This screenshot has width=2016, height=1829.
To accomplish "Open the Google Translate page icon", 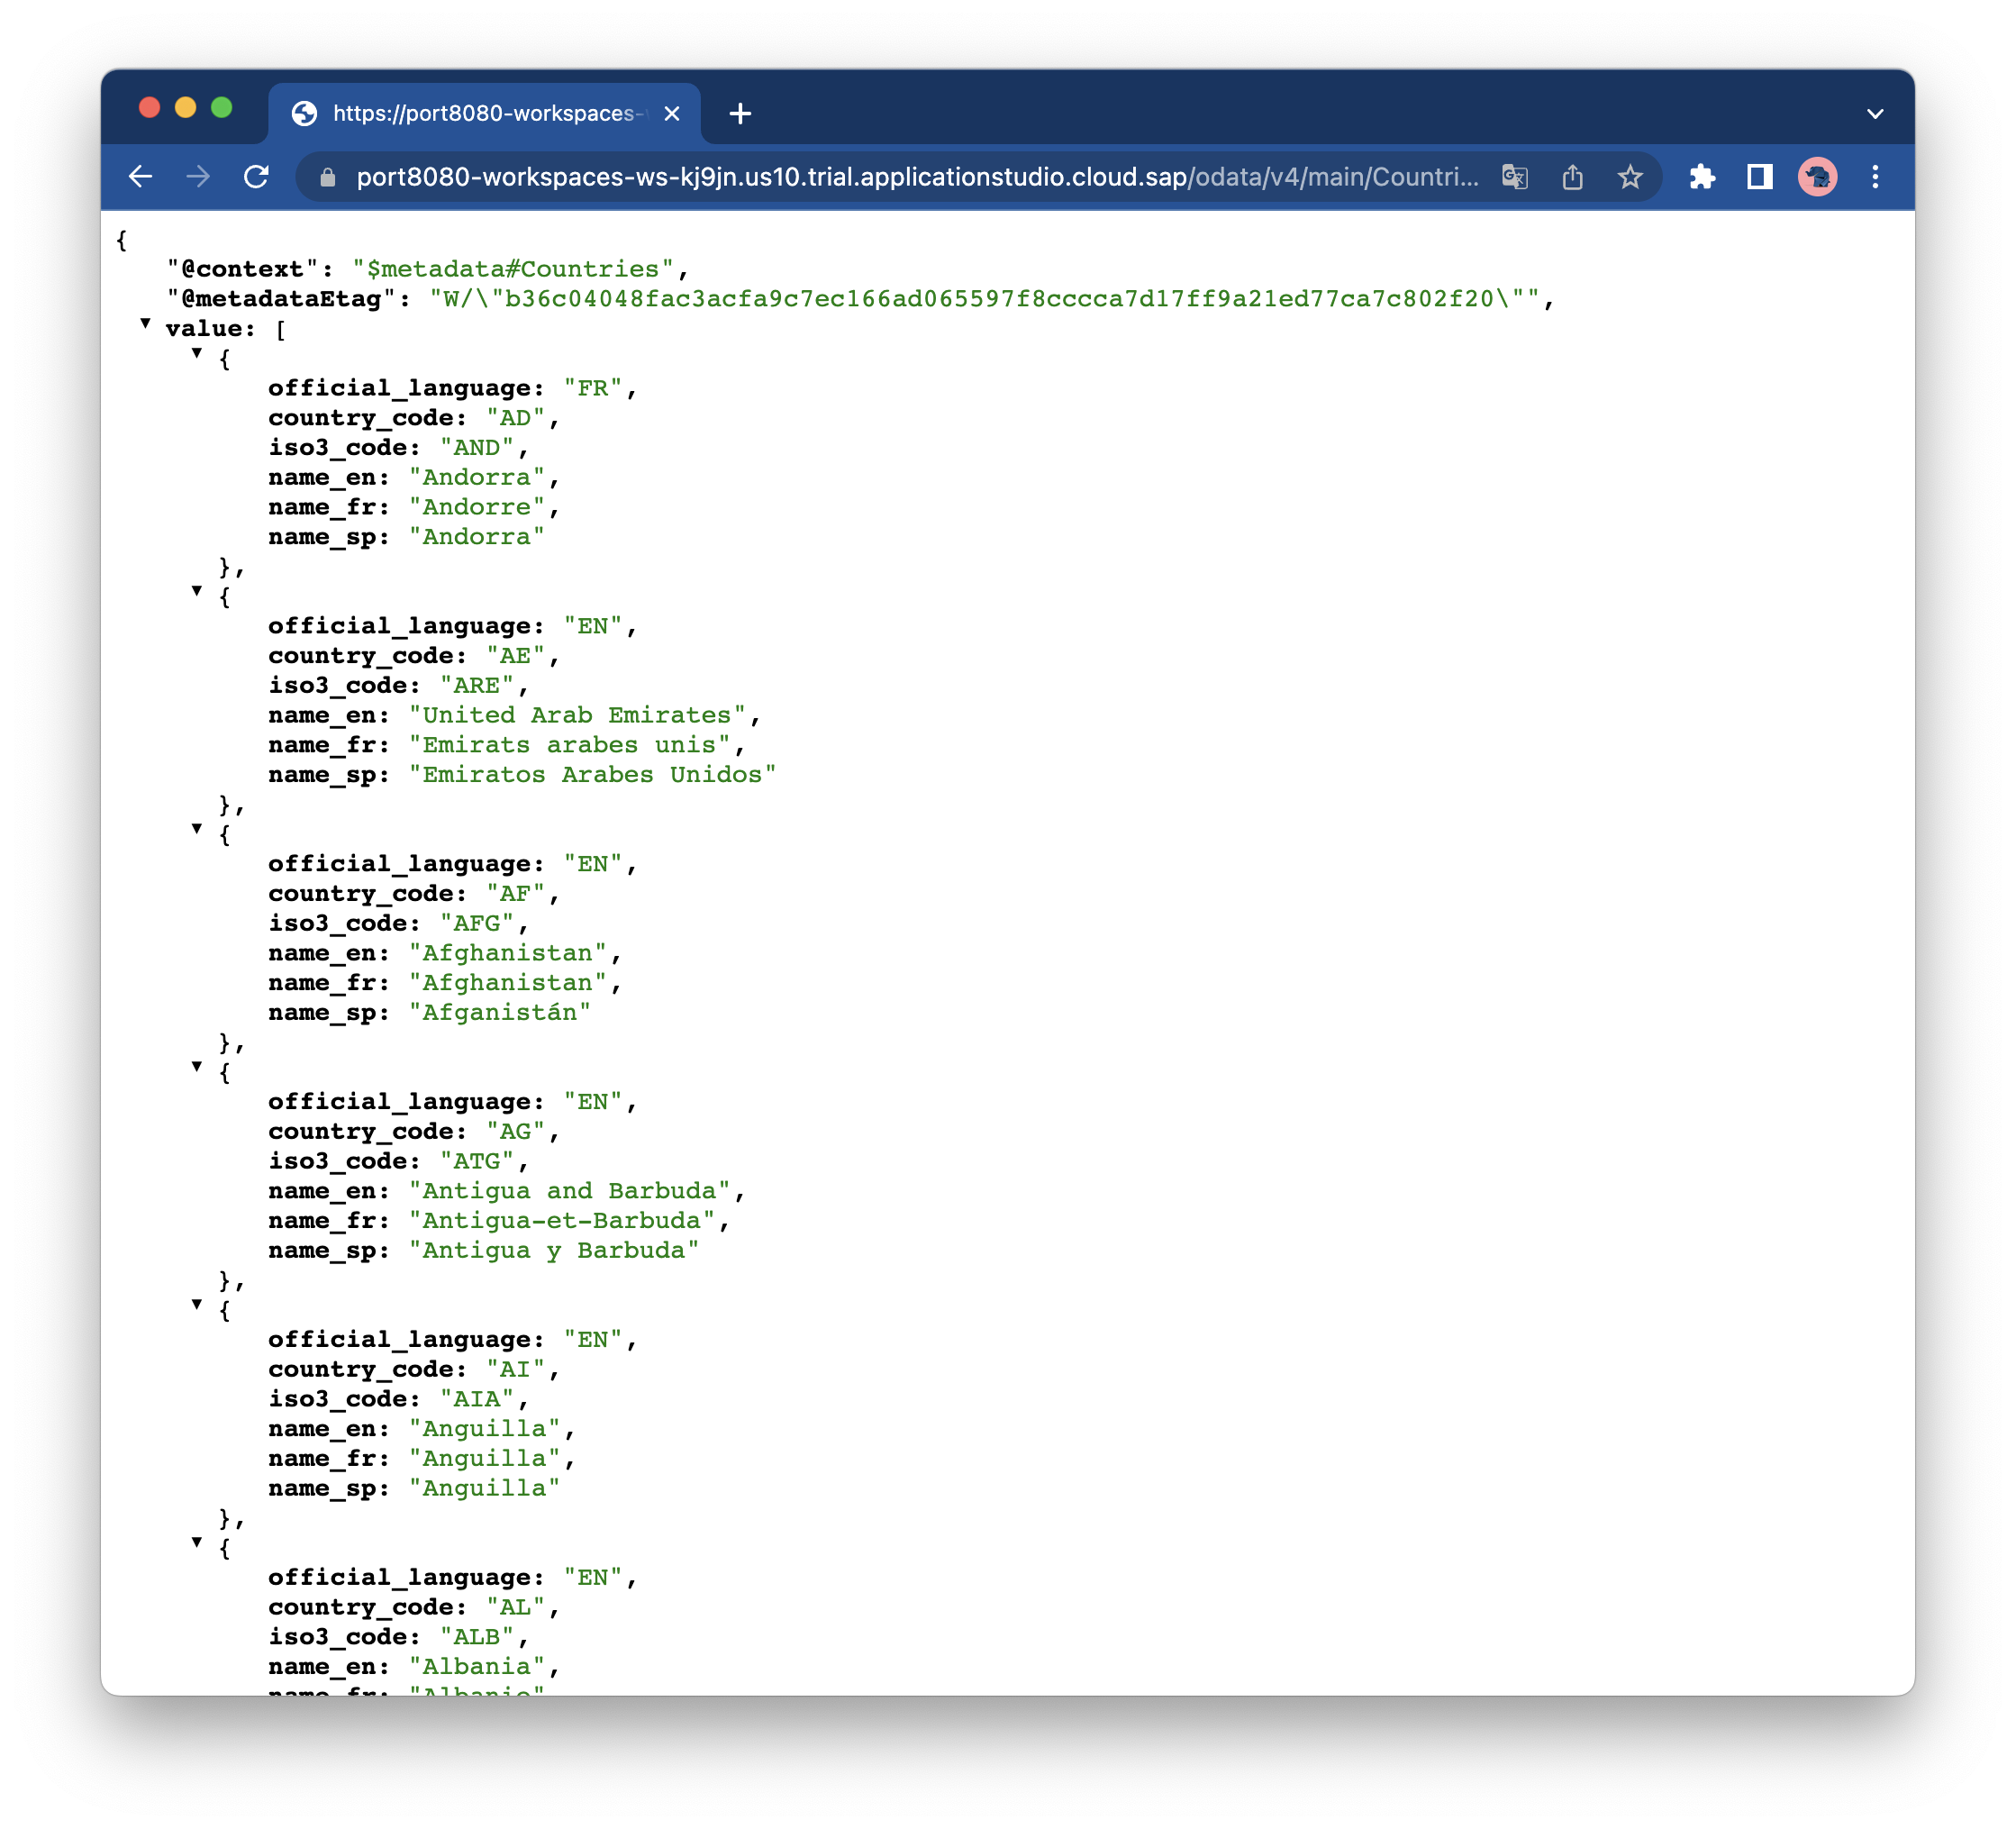I will coord(1514,177).
